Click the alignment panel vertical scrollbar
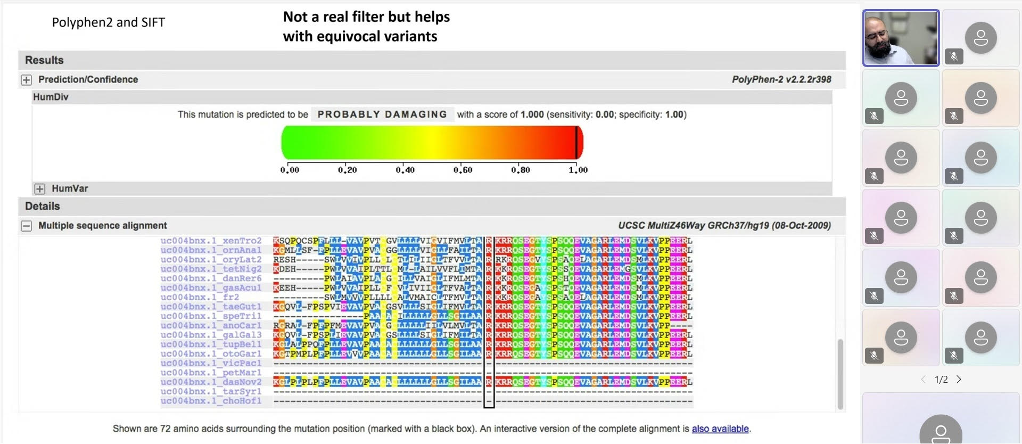This screenshot has width=1022, height=444. point(840,374)
